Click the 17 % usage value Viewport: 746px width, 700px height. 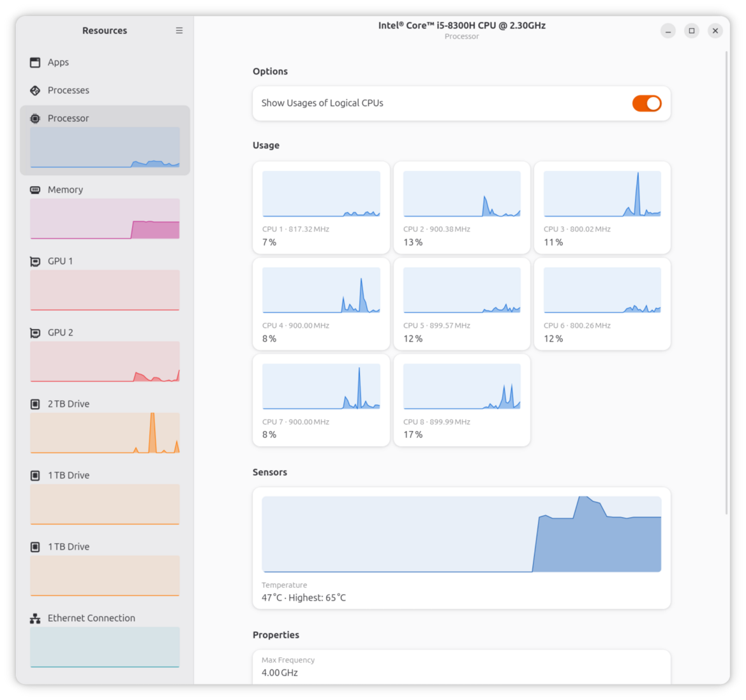413,435
